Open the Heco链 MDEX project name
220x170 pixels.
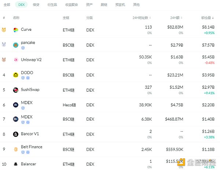27,103
